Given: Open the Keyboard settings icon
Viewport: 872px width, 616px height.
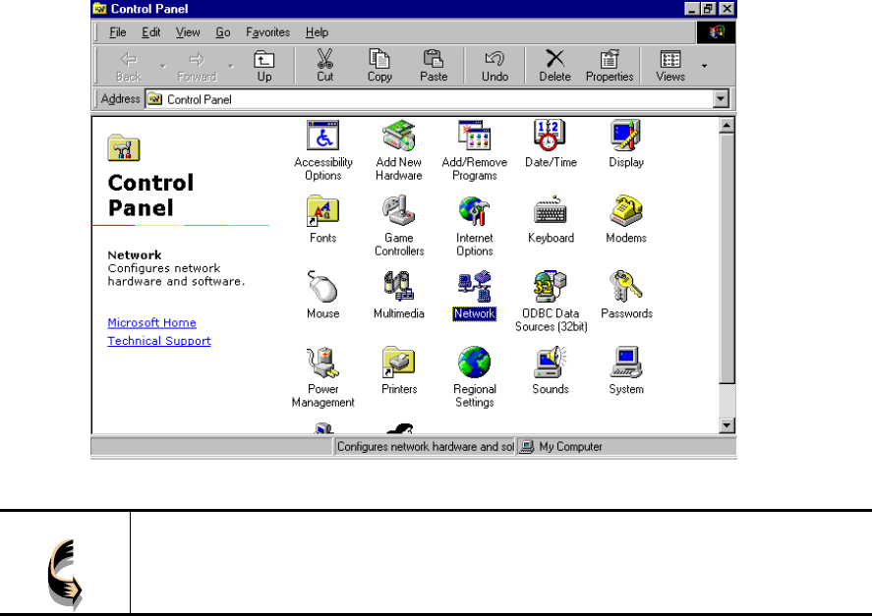Looking at the screenshot, I should [x=551, y=219].
